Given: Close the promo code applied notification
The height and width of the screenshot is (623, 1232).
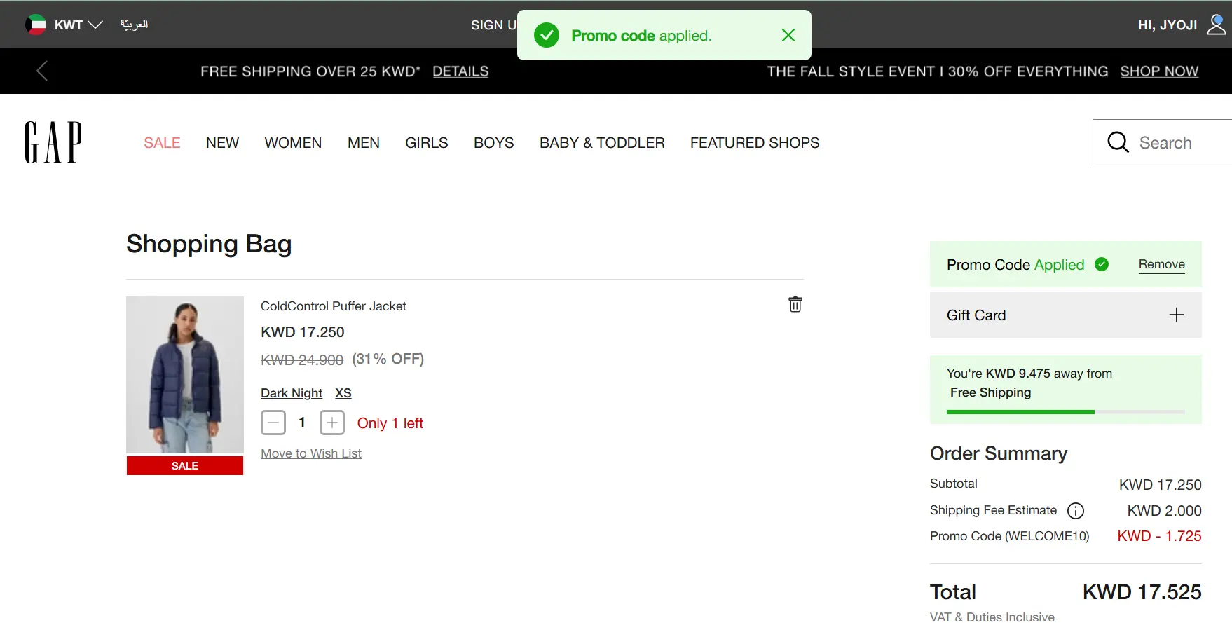Looking at the screenshot, I should point(788,35).
